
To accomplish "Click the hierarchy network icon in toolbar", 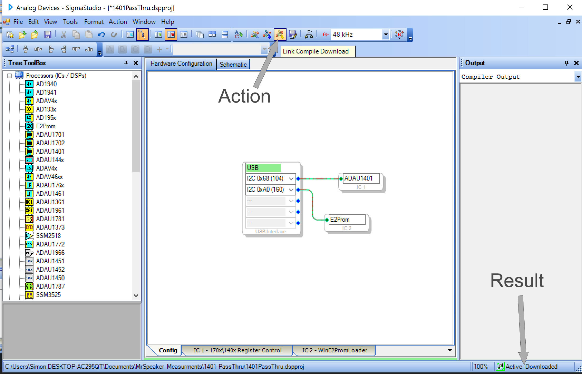I will pos(309,35).
